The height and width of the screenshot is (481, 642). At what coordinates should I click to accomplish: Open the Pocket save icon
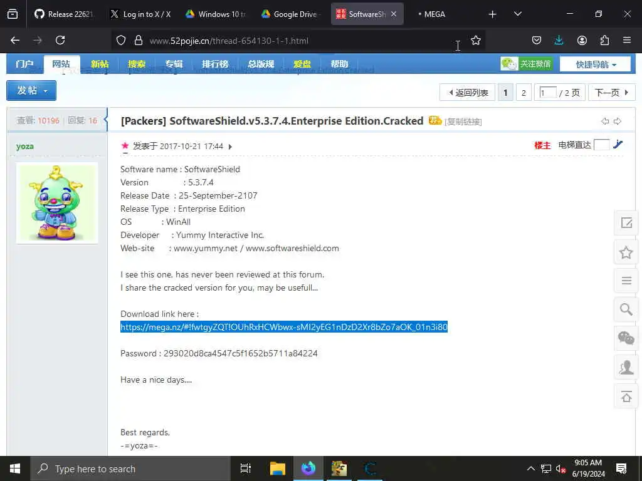[x=537, y=40]
